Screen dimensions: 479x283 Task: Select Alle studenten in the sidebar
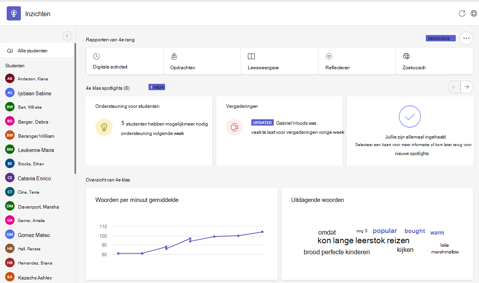pos(37,51)
